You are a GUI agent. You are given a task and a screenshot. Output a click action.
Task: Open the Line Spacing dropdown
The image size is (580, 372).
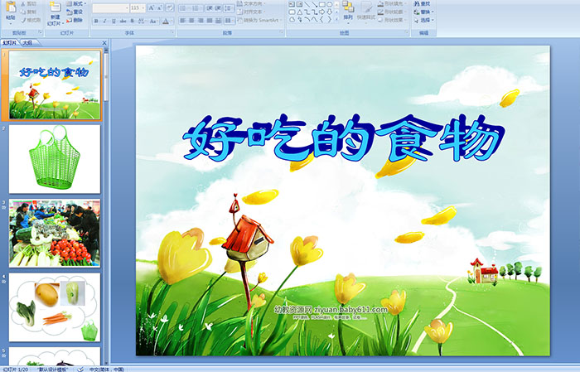click(229, 8)
